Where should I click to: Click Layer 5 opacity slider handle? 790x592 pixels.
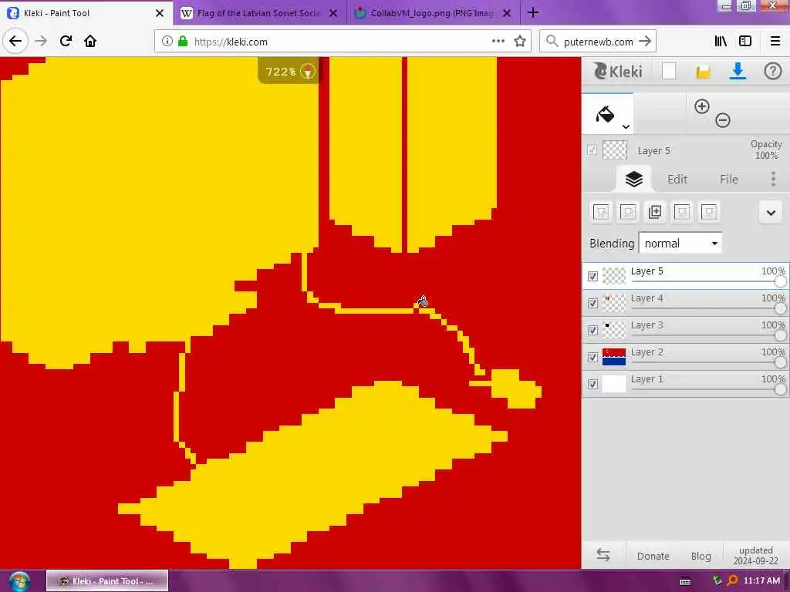click(780, 281)
